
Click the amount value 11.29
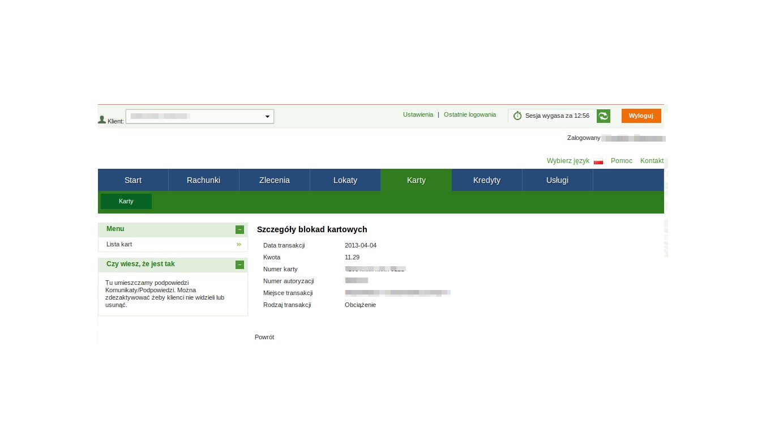click(352, 257)
